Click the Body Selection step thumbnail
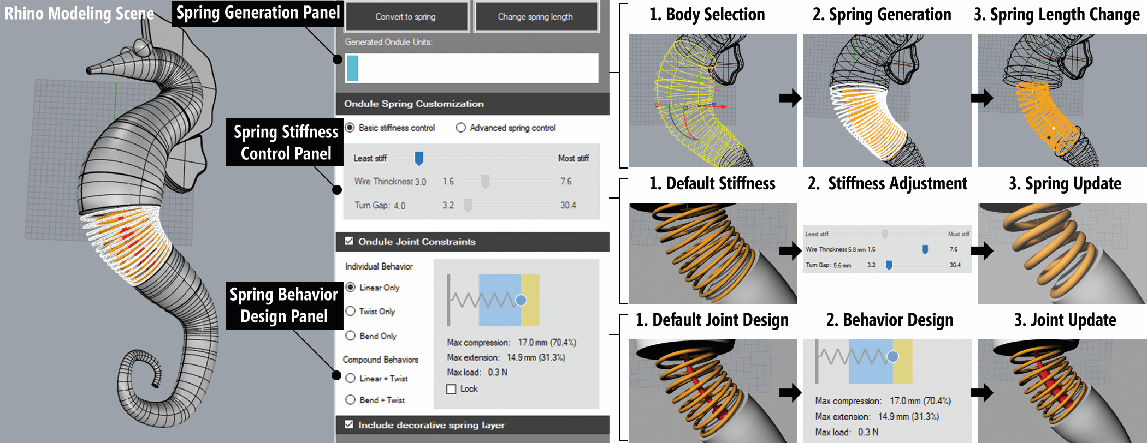Viewport: 1147px width, 443px height. pyautogui.click(x=713, y=100)
